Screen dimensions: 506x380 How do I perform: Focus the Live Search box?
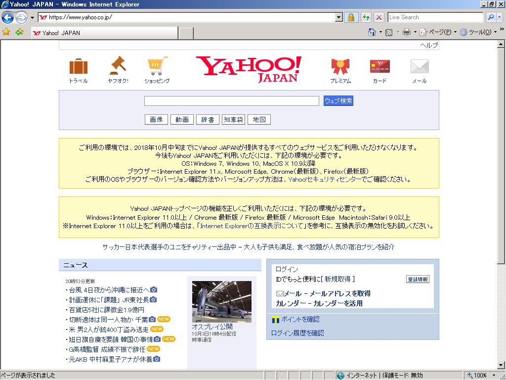pos(435,17)
